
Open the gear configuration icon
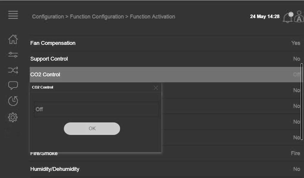(13, 117)
